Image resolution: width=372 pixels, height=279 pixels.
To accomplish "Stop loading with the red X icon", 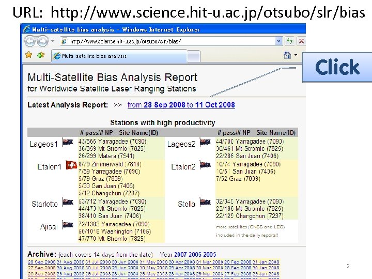I will [x=301, y=41].
